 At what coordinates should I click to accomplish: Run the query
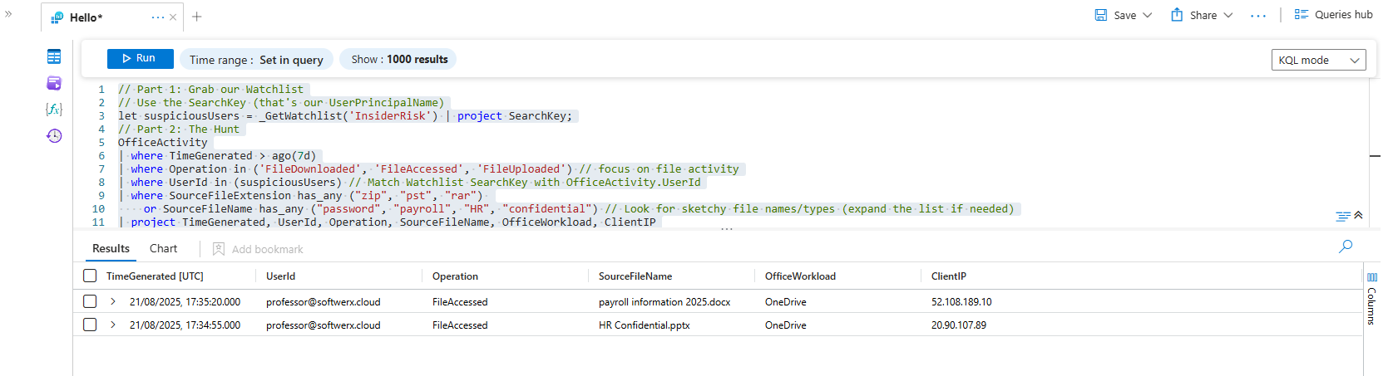(140, 58)
